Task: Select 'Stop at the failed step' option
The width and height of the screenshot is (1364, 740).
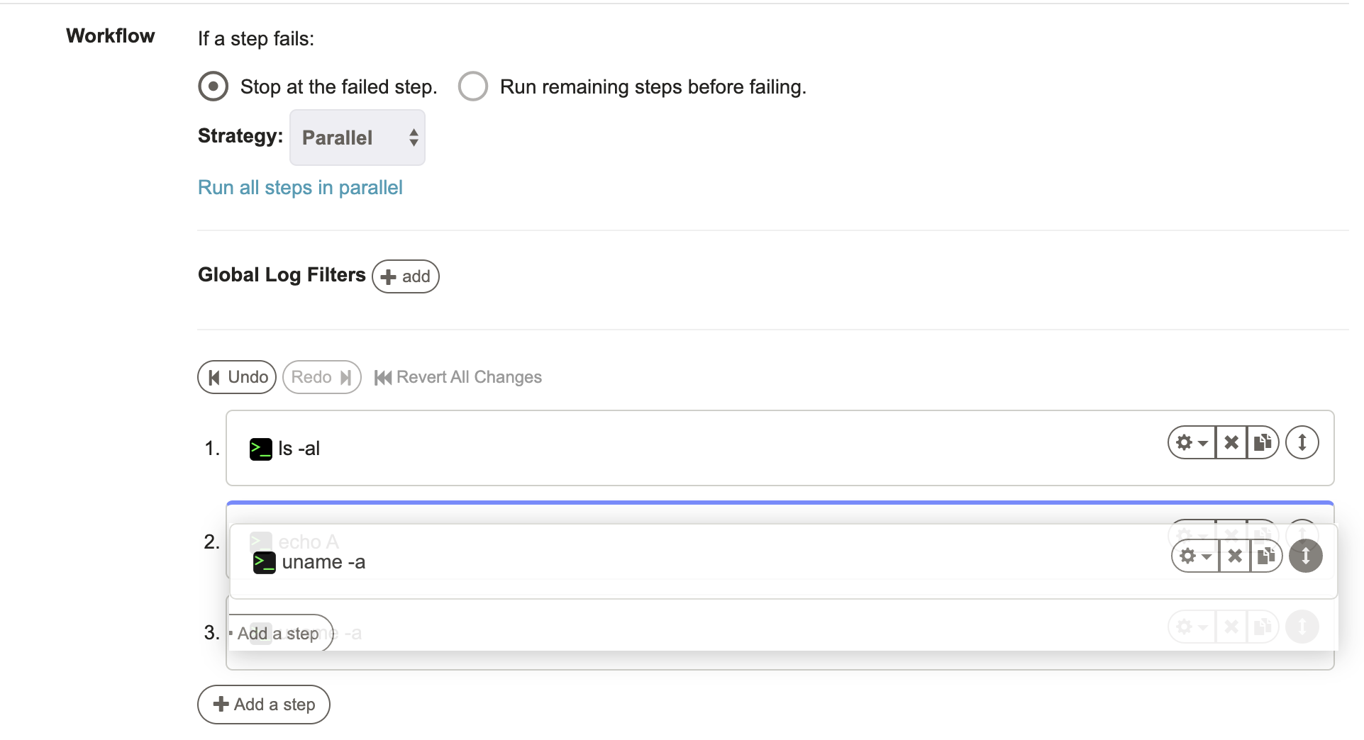Action: click(x=213, y=86)
